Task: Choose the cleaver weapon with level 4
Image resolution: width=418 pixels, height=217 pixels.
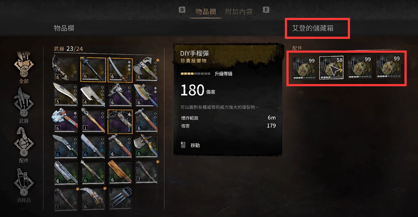Action: (x=93, y=95)
